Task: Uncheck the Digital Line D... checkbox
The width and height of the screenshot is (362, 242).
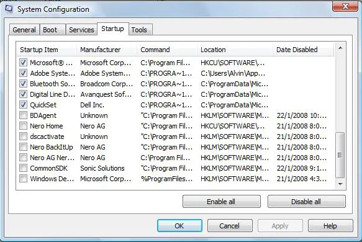Action: point(23,94)
